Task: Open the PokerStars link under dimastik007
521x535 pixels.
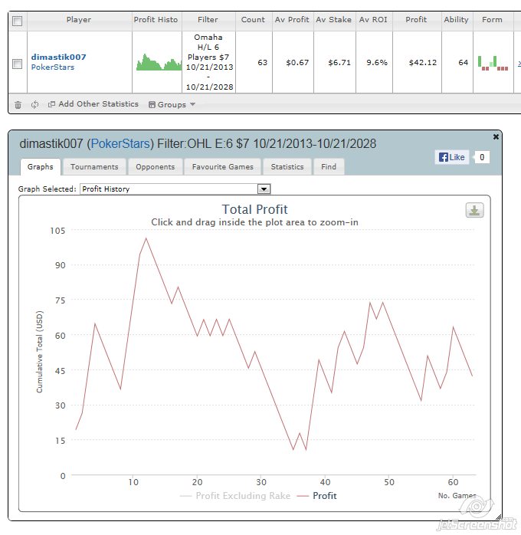Action: [x=53, y=67]
